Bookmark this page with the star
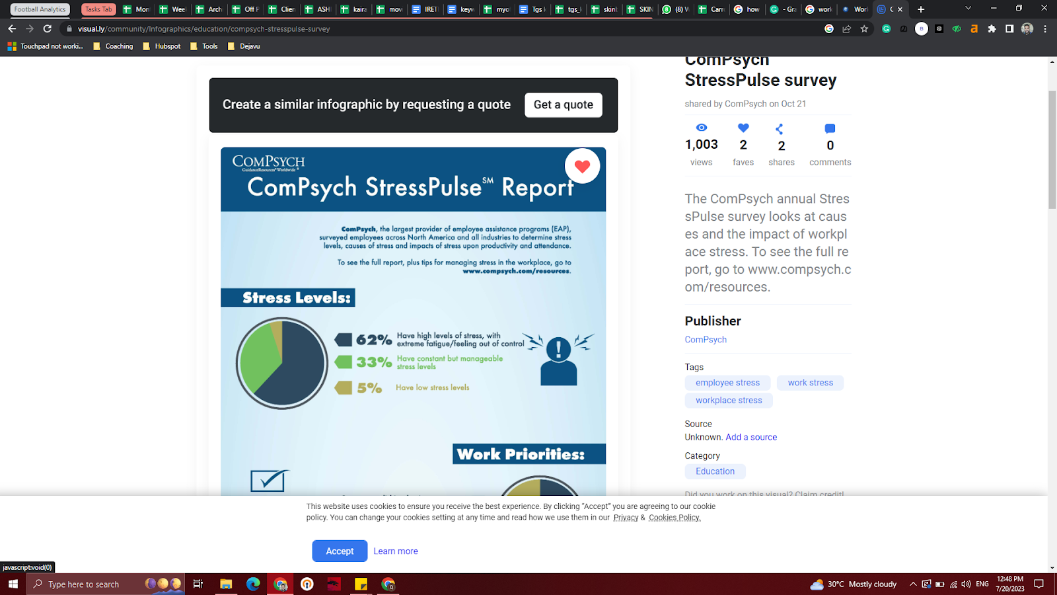The image size is (1057, 595). 864,28
